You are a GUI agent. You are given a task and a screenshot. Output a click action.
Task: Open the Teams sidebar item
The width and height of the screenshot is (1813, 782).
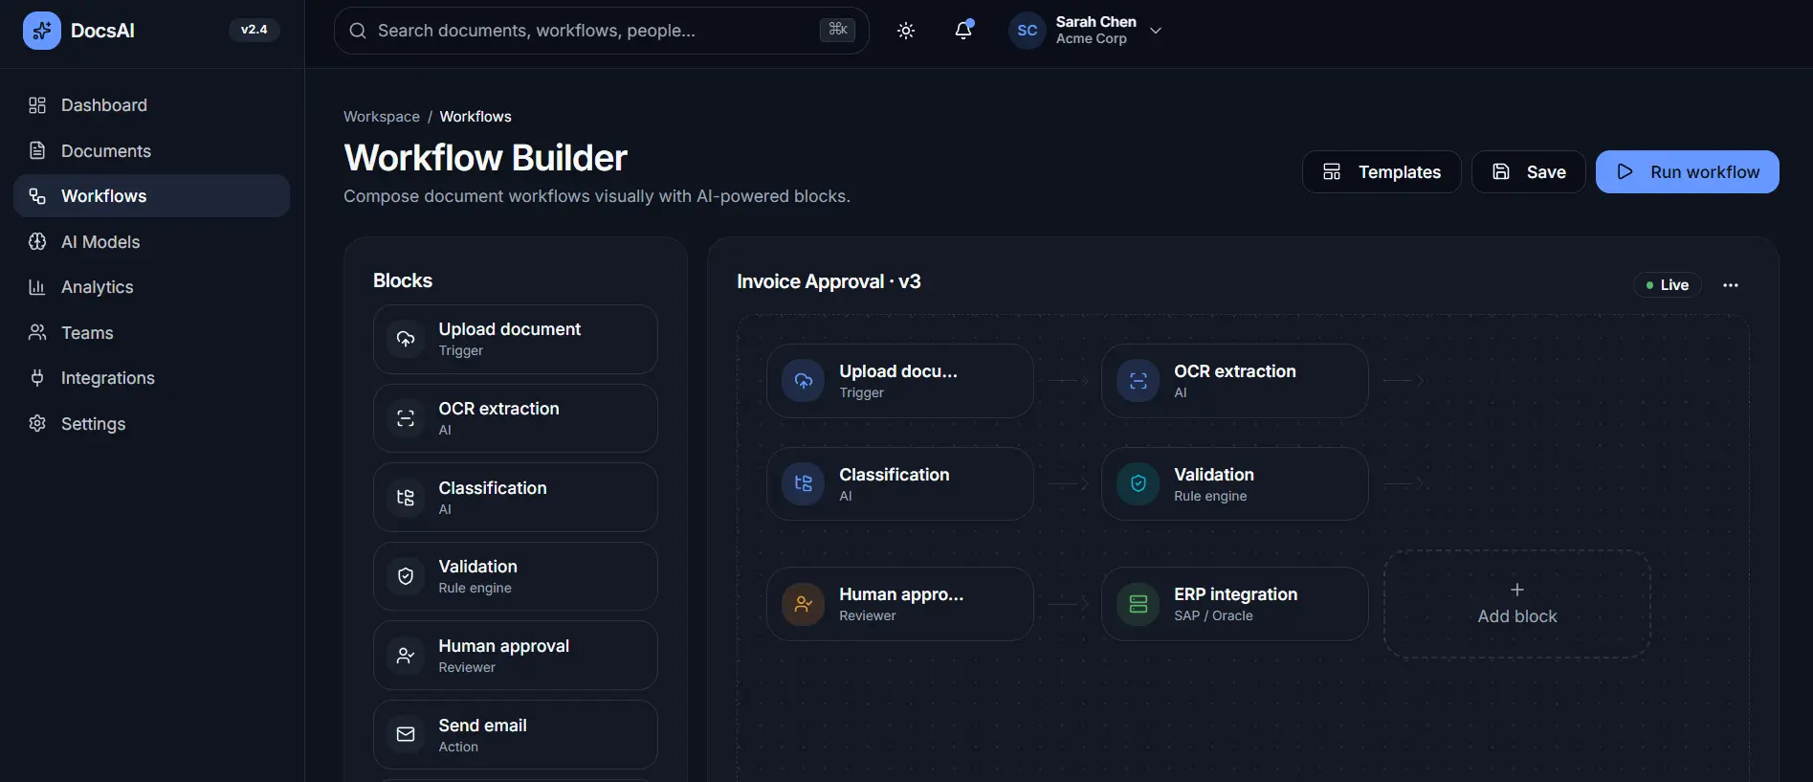(x=151, y=333)
